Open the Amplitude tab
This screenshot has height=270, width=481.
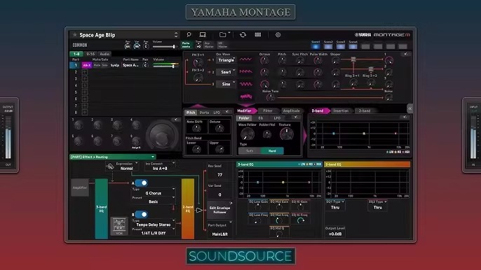point(292,111)
